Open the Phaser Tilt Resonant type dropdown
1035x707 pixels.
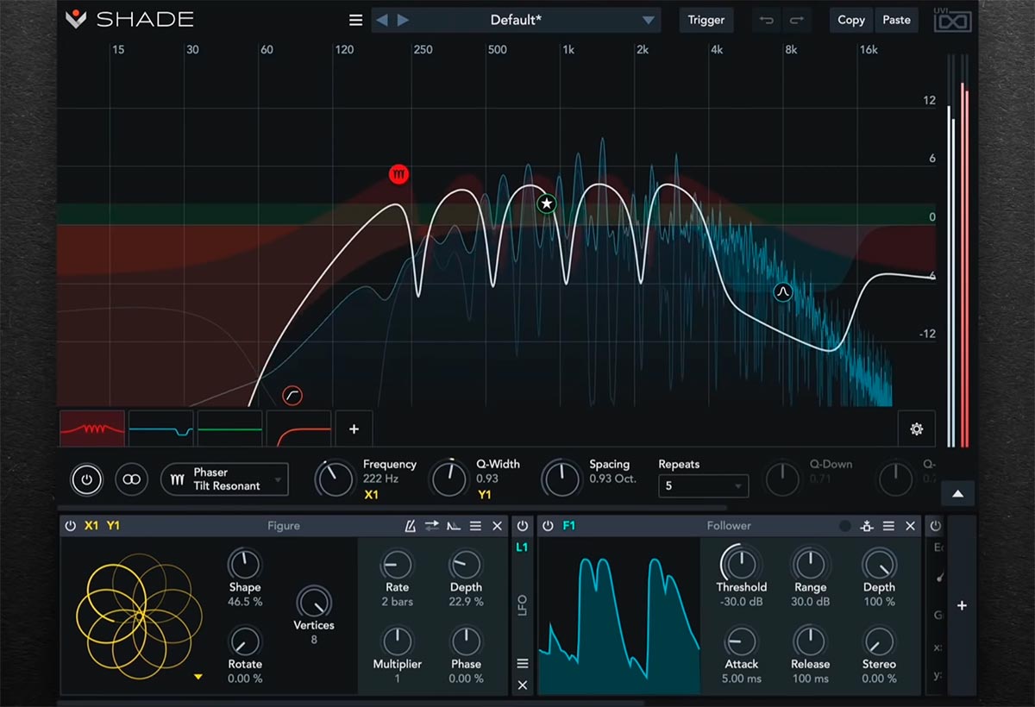pyautogui.click(x=224, y=479)
